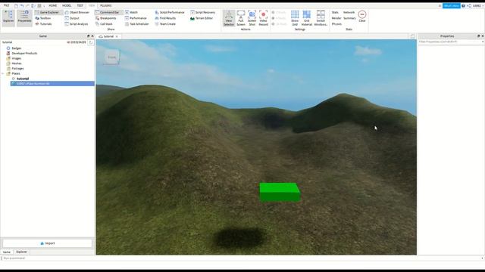Switch the viewport to Full Screen
Image resolution: width=485 pixels, height=272 pixels.
click(241, 18)
